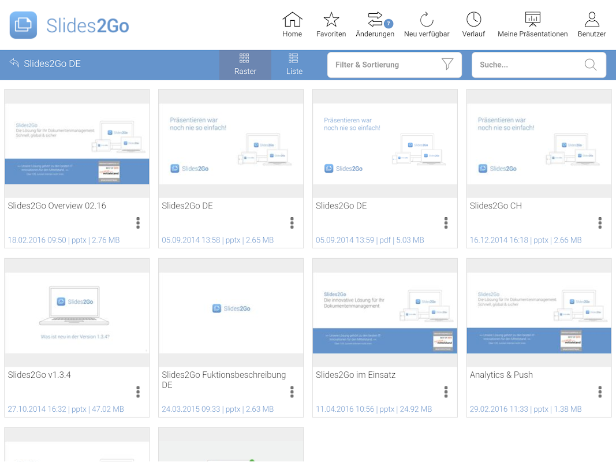The image size is (616, 462).
Task: Click title 'Slides2Go CH'
Action: coord(496,206)
